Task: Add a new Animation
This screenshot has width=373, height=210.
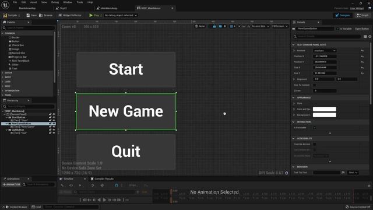Action: tap(11, 184)
